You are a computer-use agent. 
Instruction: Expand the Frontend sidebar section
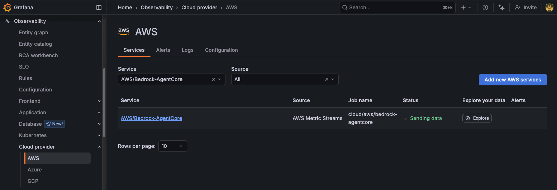[x=99, y=101]
